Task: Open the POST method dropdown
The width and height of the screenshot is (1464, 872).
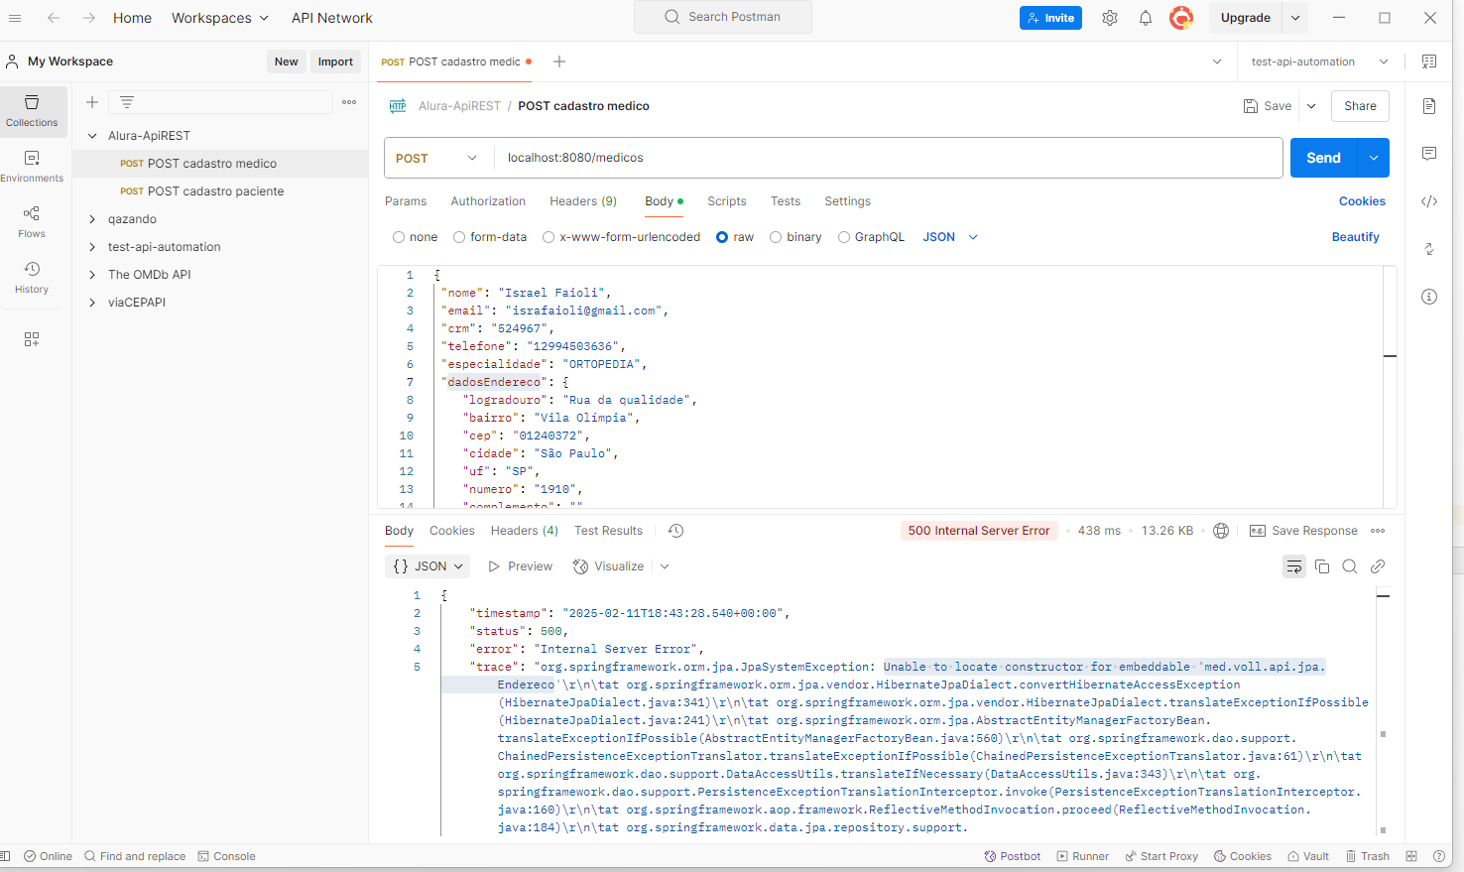Action: [437, 158]
